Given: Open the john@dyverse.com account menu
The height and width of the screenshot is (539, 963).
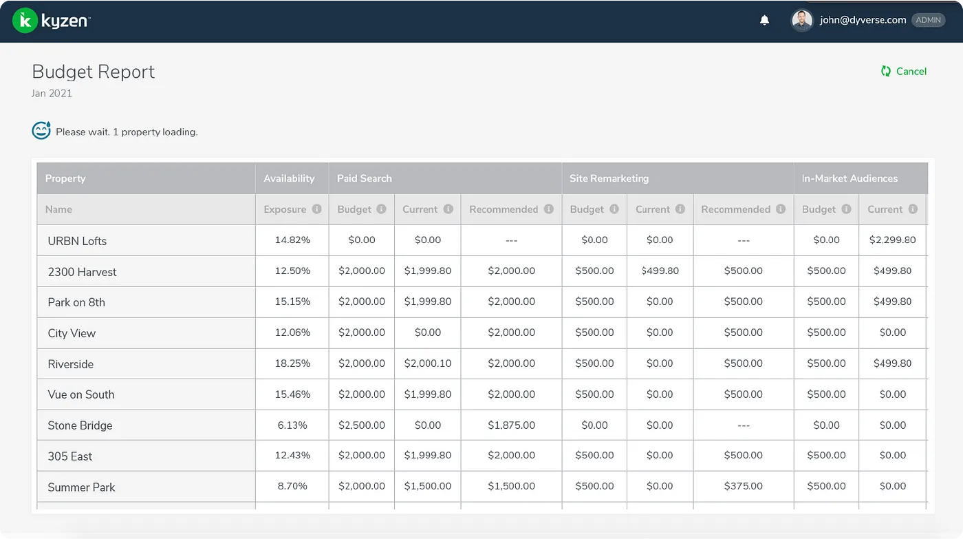Looking at the screenshot, I should [x=863, y=21].
